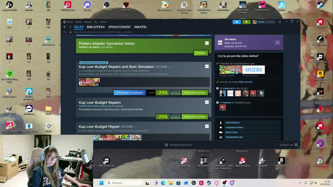This screenshot has width=333, height=187.
Task: Open Hell Let Loose desktop shortcut
Action: 281,162
